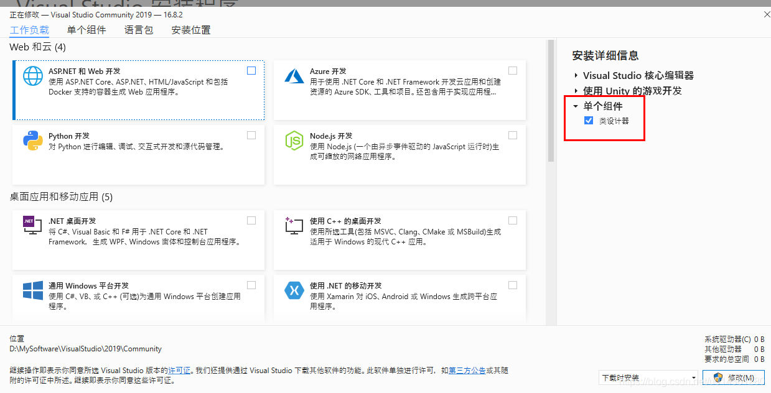Viewport: 771px width, 393px height.
Task: Click the Python 开发 card title
Action: (69, 136)
